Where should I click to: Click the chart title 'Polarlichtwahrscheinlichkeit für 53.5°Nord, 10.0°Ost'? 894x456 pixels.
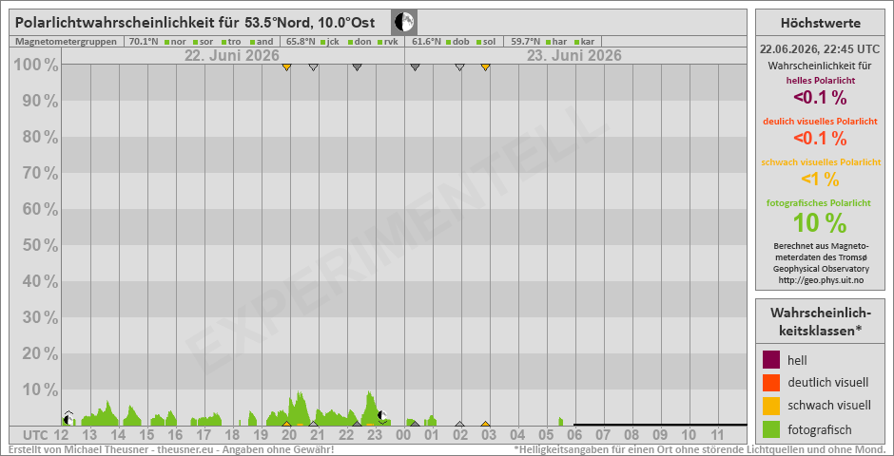click(195, 23)
